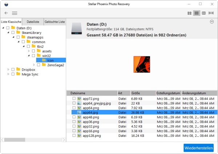Click the app72.png file icon
This screenshot has width=218, height=154.
point(79,99)
